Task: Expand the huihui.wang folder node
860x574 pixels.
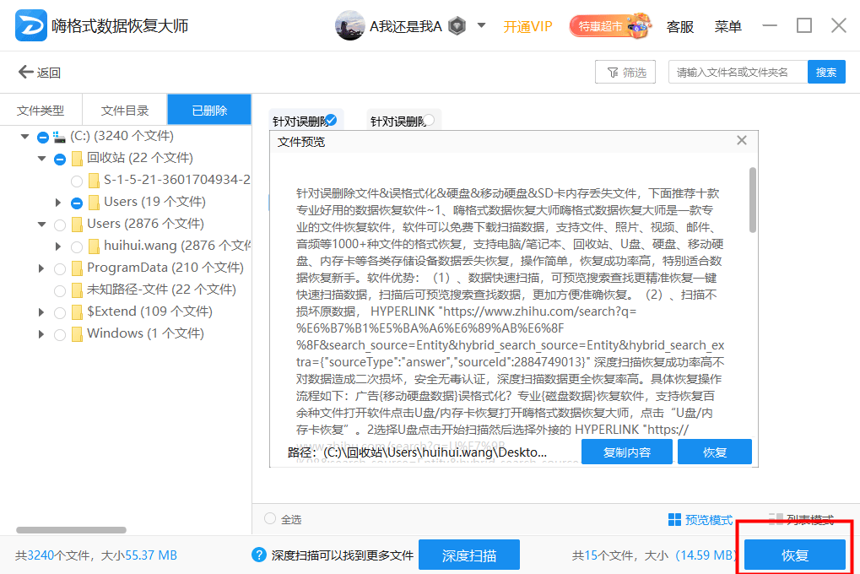Action: (x=58, y=246)
